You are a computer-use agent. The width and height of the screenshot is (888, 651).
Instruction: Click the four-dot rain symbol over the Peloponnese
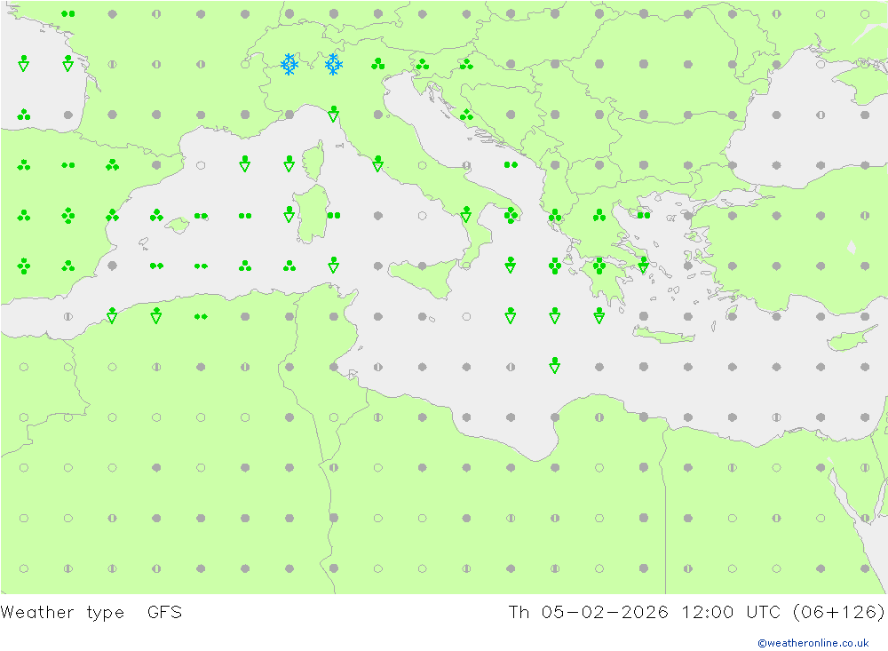(599, 266)
